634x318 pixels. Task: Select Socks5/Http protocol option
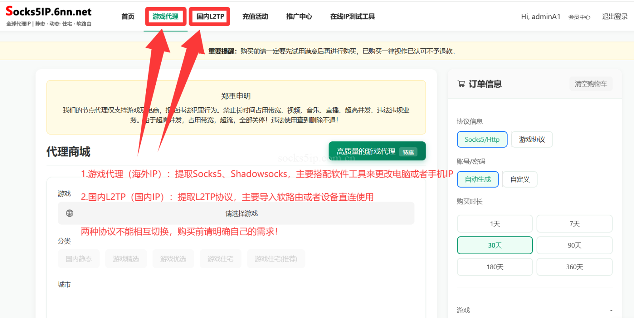tap(482, 139)
